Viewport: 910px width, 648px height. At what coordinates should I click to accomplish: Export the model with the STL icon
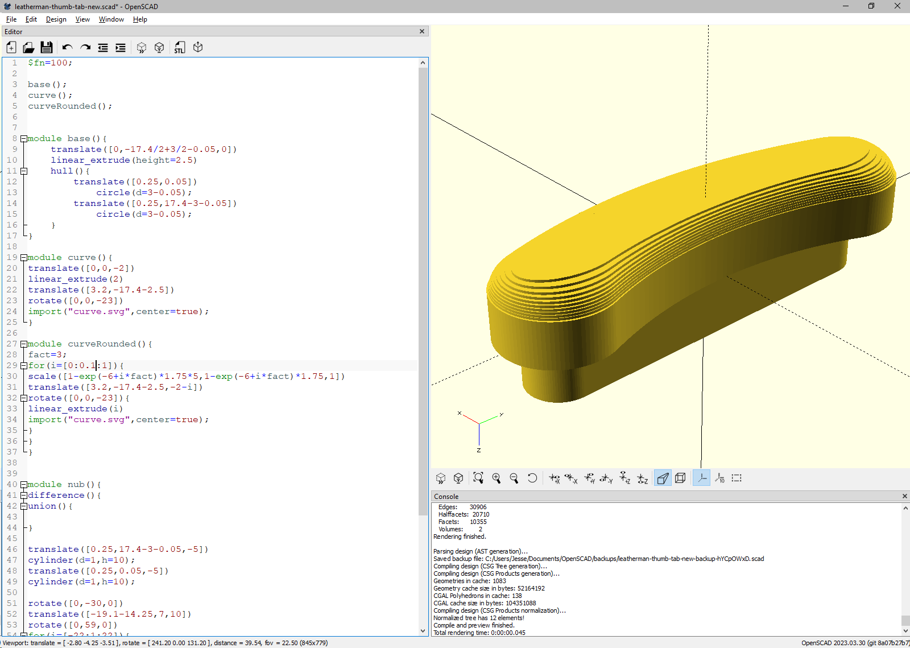click(180, 48)
